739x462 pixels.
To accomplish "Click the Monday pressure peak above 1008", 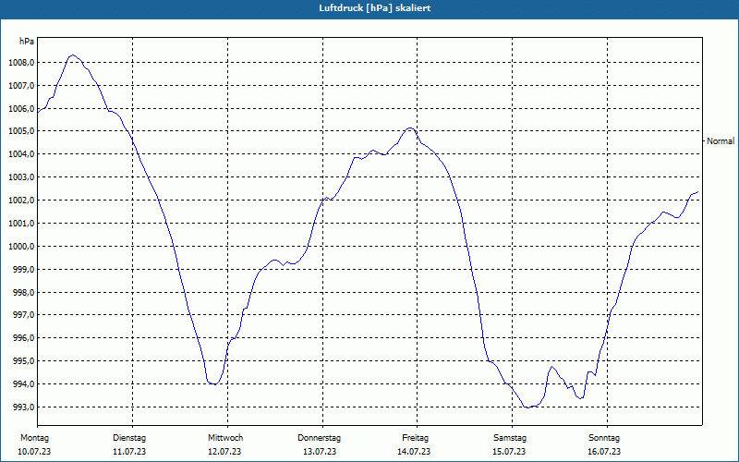I will point(72,55).
